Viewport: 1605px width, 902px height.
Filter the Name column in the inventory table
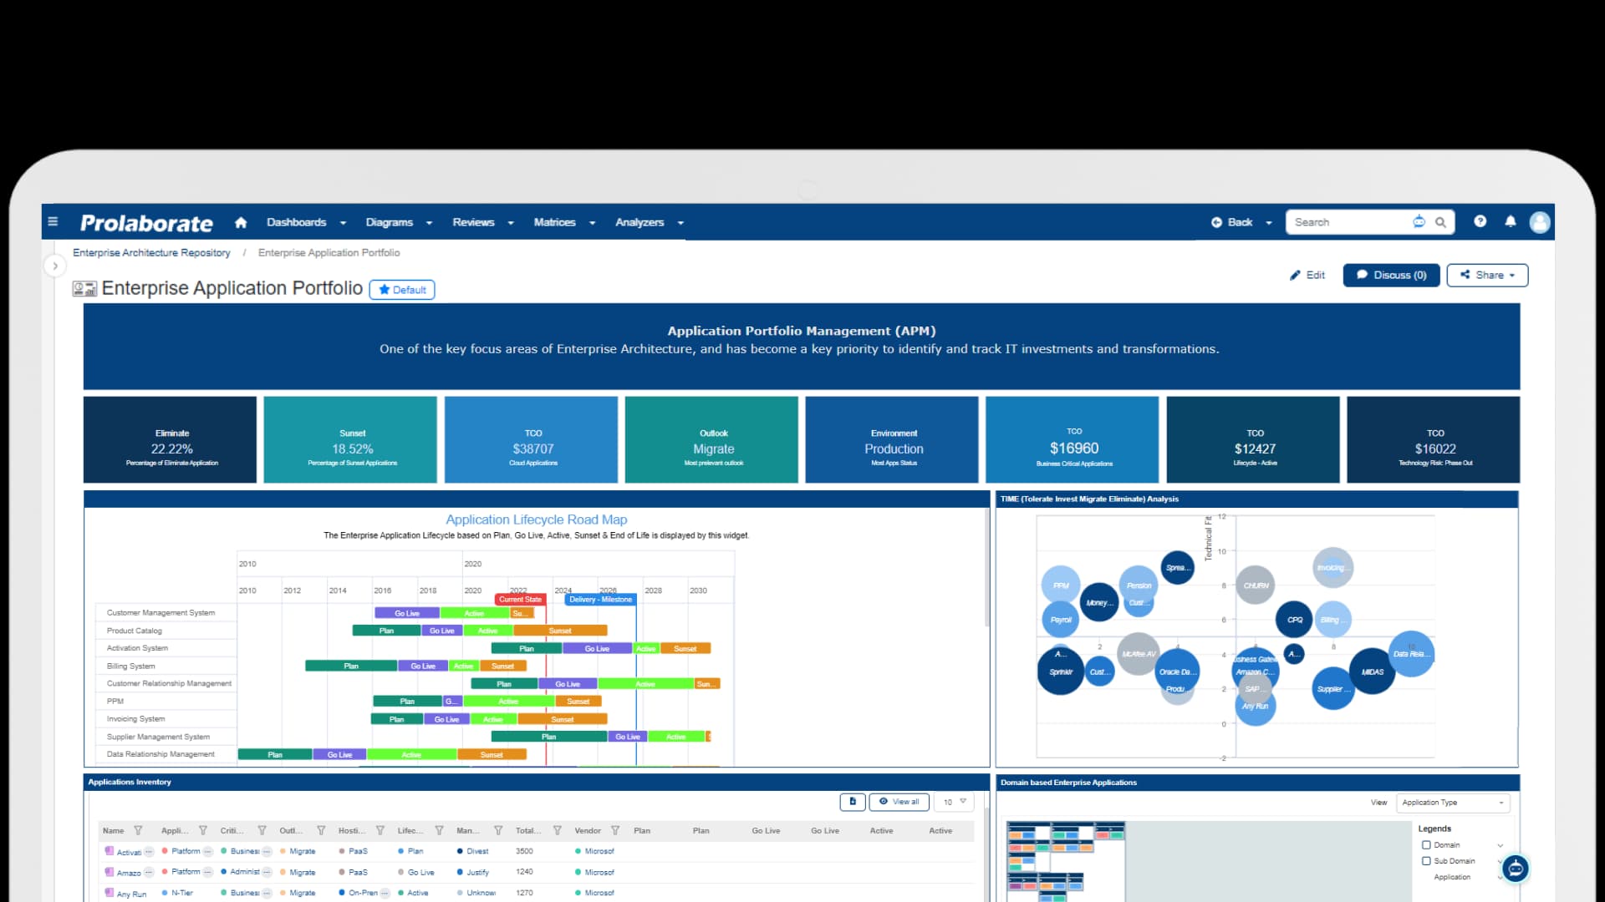coord(138,831)
